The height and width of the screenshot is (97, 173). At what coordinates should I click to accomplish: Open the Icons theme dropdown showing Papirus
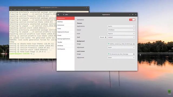[121, 34]
